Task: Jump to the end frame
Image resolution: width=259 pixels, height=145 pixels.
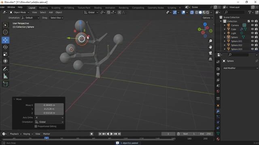Action: coord(119,134)
